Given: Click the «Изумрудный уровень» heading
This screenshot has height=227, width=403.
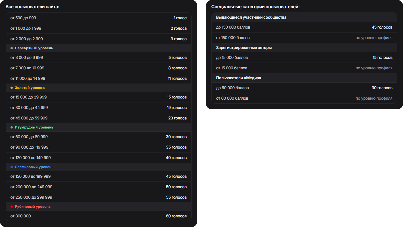Looking at the screenshot, I should coord(34,127).
